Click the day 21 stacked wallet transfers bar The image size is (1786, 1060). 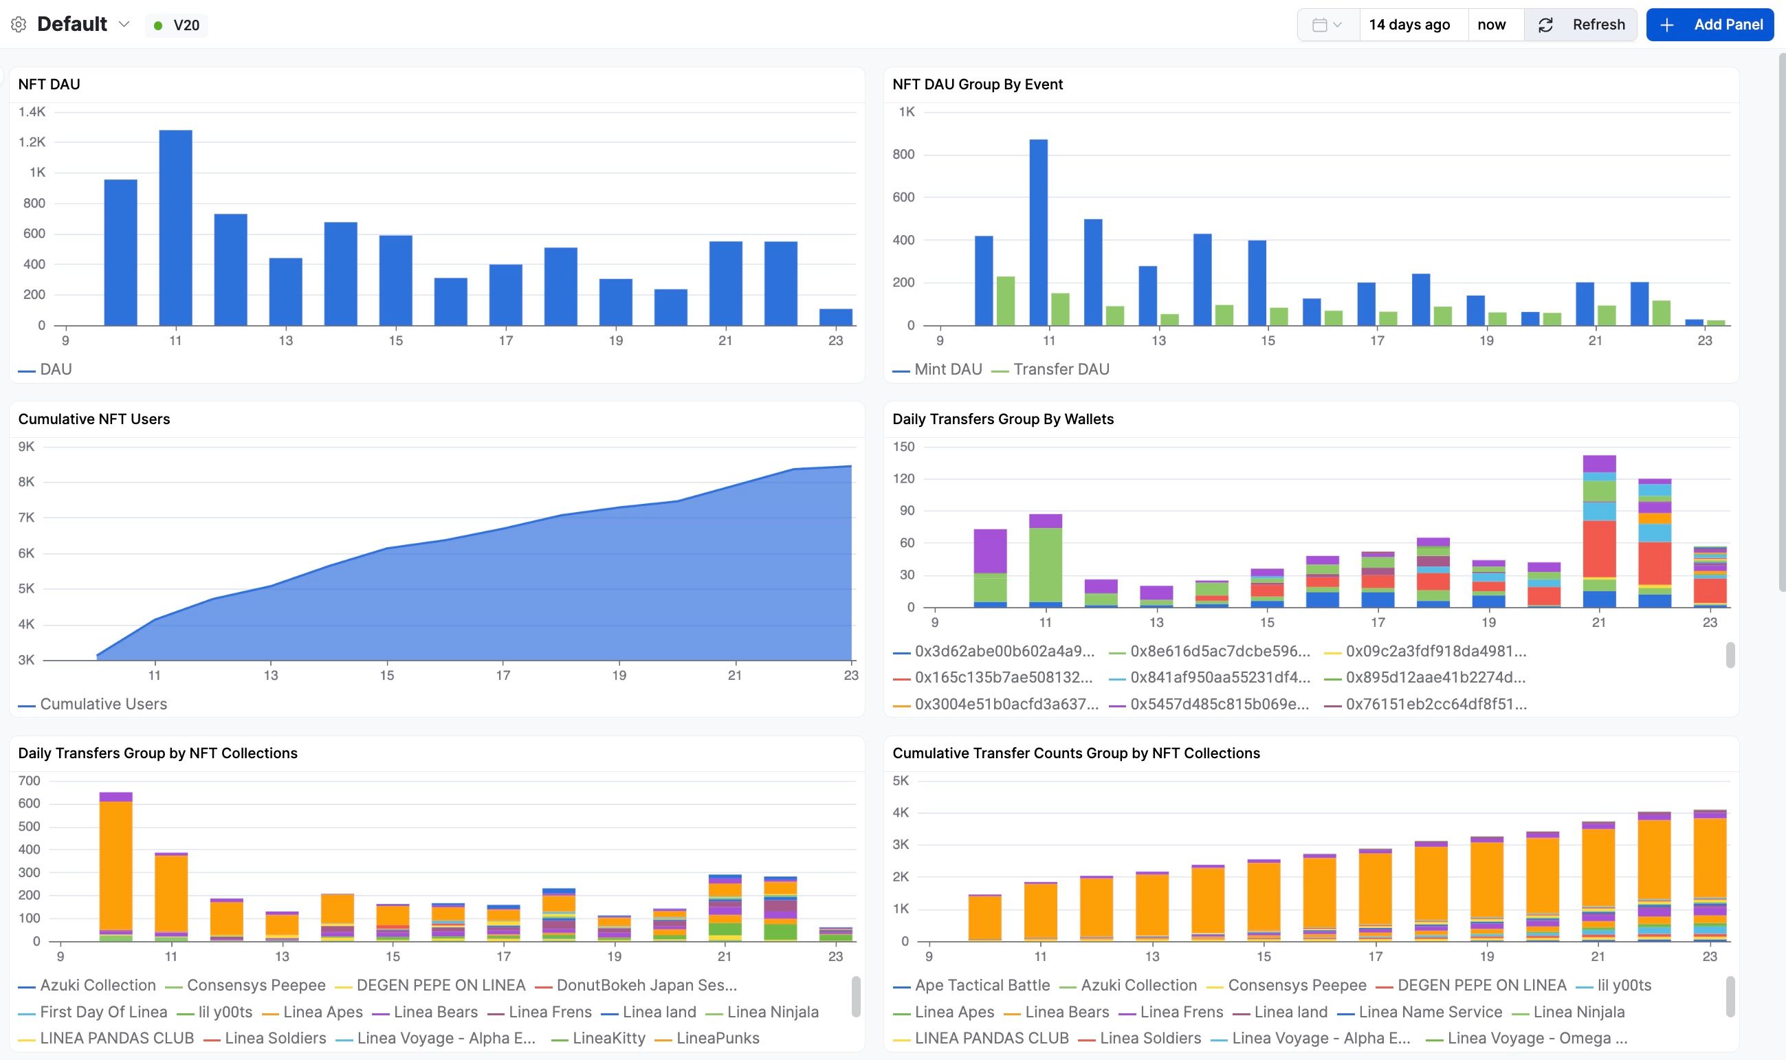1599,531
